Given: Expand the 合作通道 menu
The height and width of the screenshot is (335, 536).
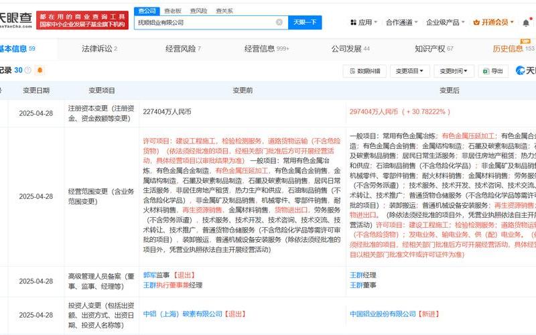Looking at the screenshot, I should coord(401,22).
